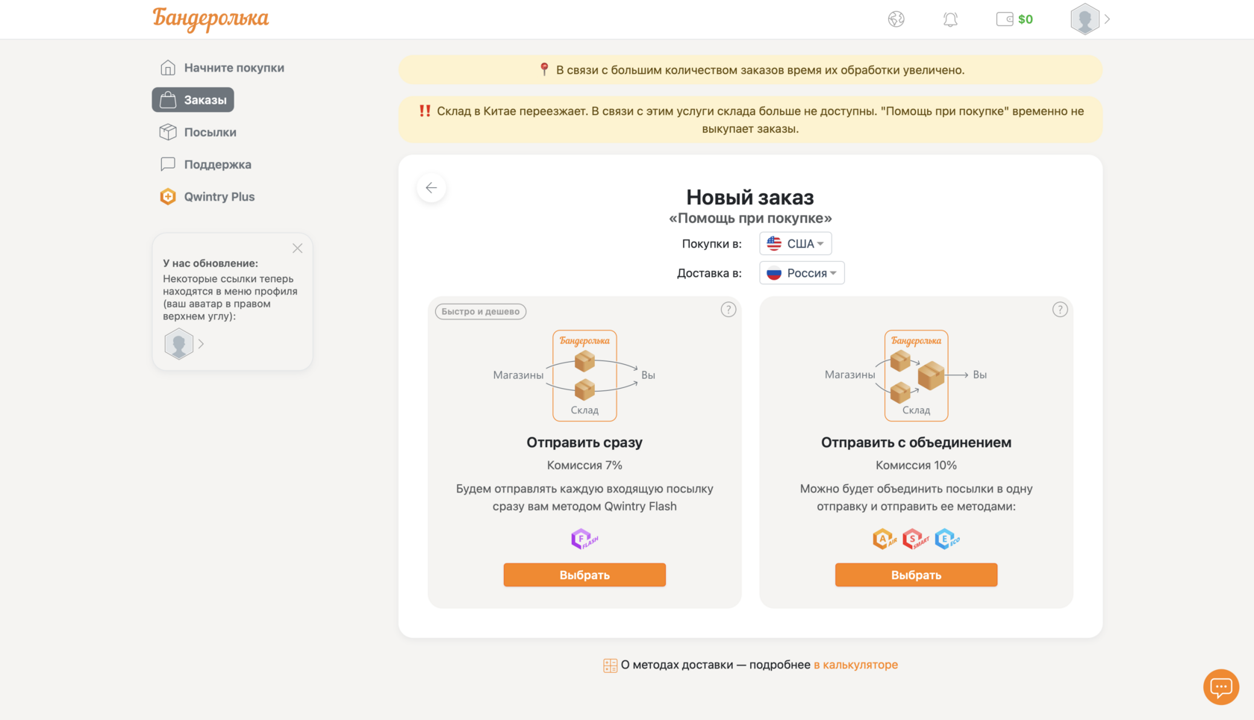Click the Отправить с объединением diagram
The image size is (1254, 720).
tap(906, 375)
